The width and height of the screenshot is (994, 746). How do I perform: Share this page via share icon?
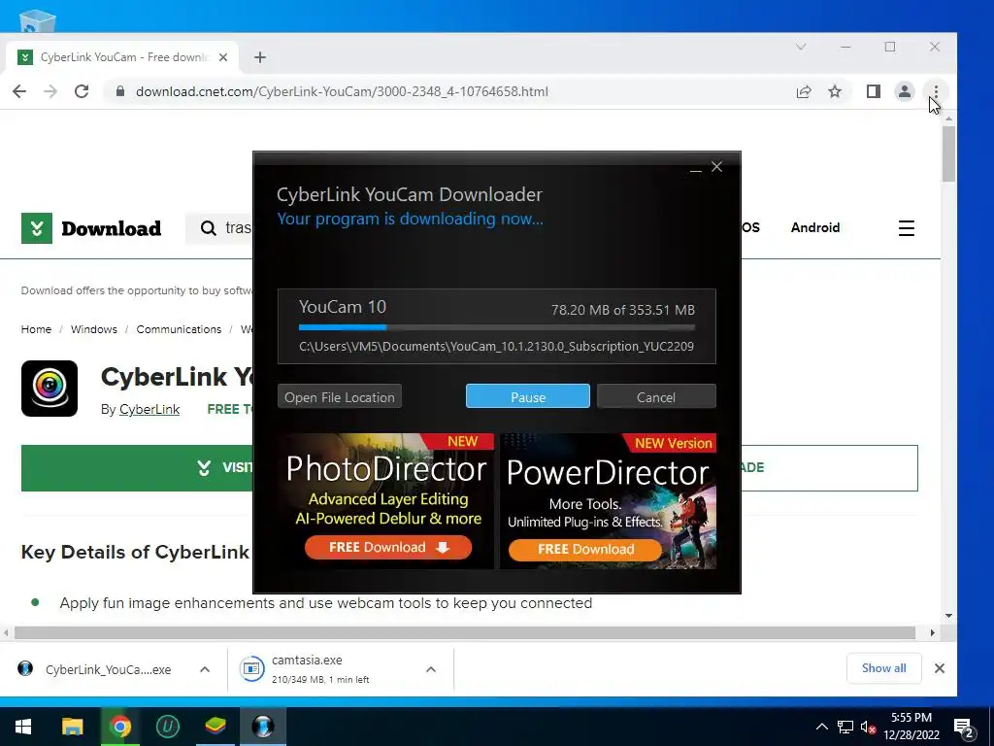pyautogui.click(x=803, y=91)
